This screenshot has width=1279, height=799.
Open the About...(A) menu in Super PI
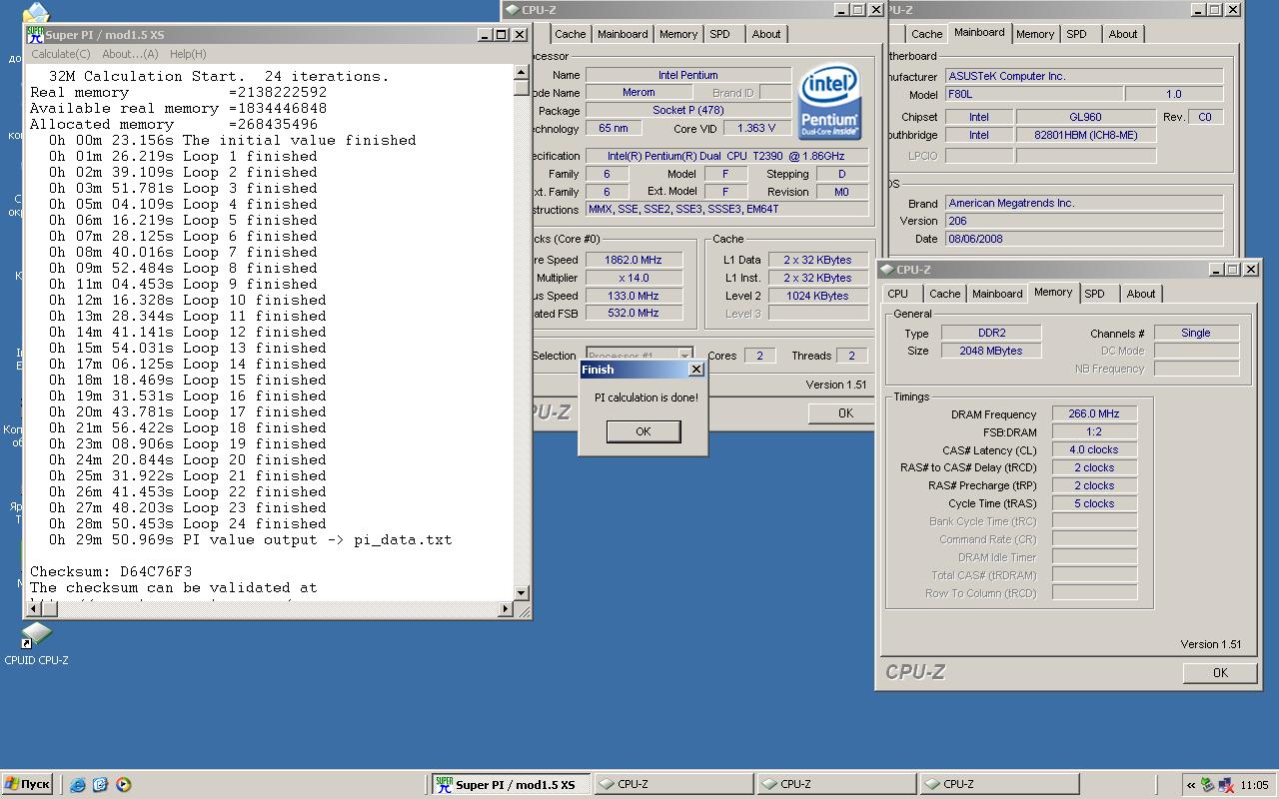(x=130, y=54)
